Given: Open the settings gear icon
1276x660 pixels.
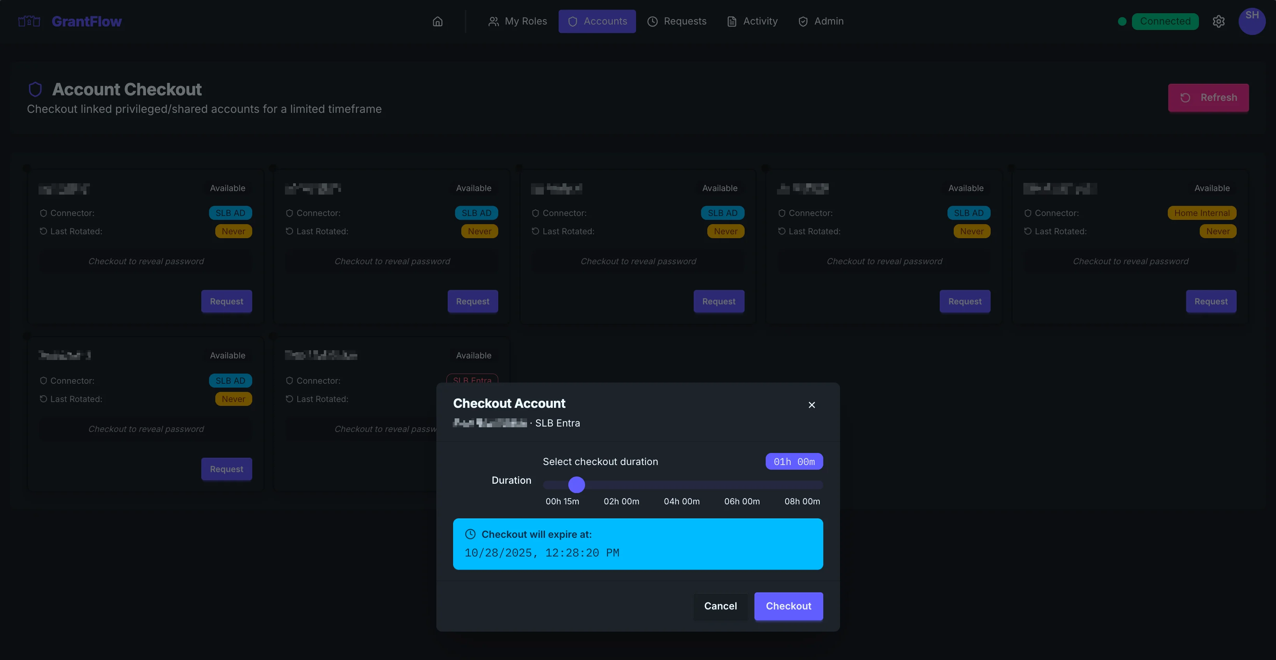Looking at the screenshot, I should pyautogui.click(x=1219, y=21).
